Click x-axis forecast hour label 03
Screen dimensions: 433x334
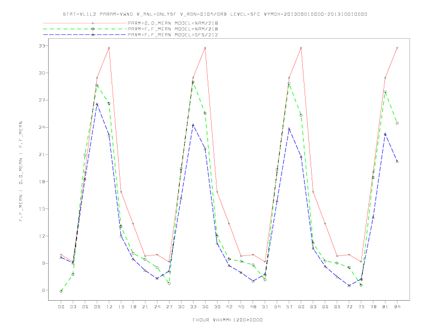tap(73, 307)
